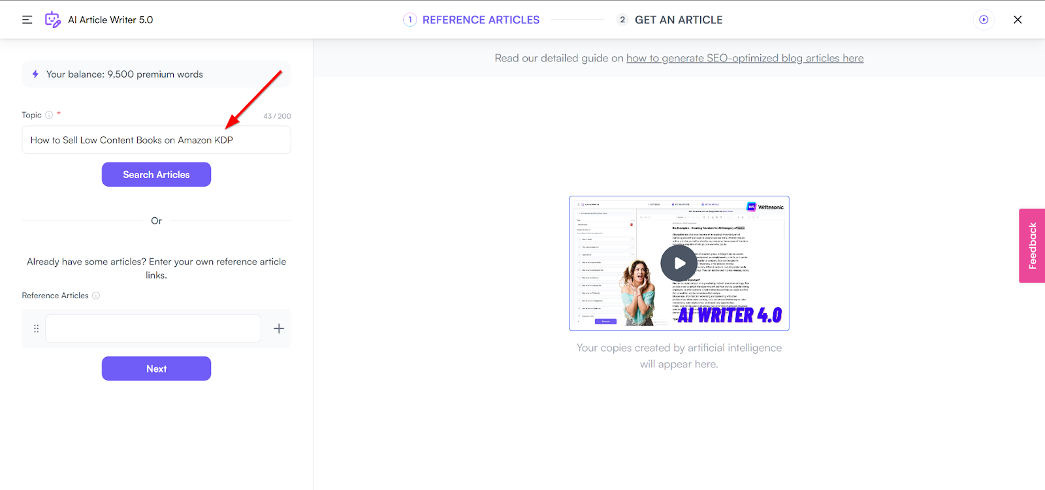Click the step 2 number circle
The width and height of the screenshot is (1045, 490).
[622, 20]
